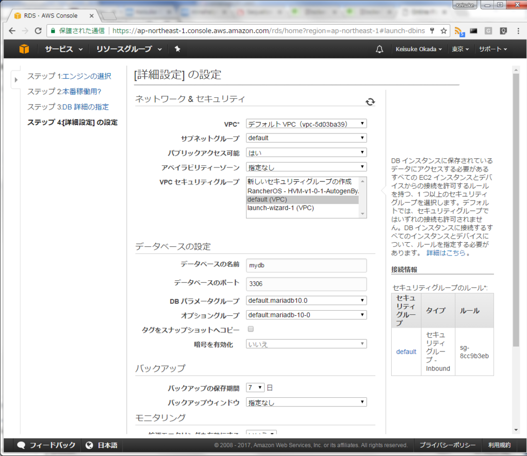This screenshot has width=527, height=456.
Task: Refresh network & security settings icon
Action: (370, 102)
